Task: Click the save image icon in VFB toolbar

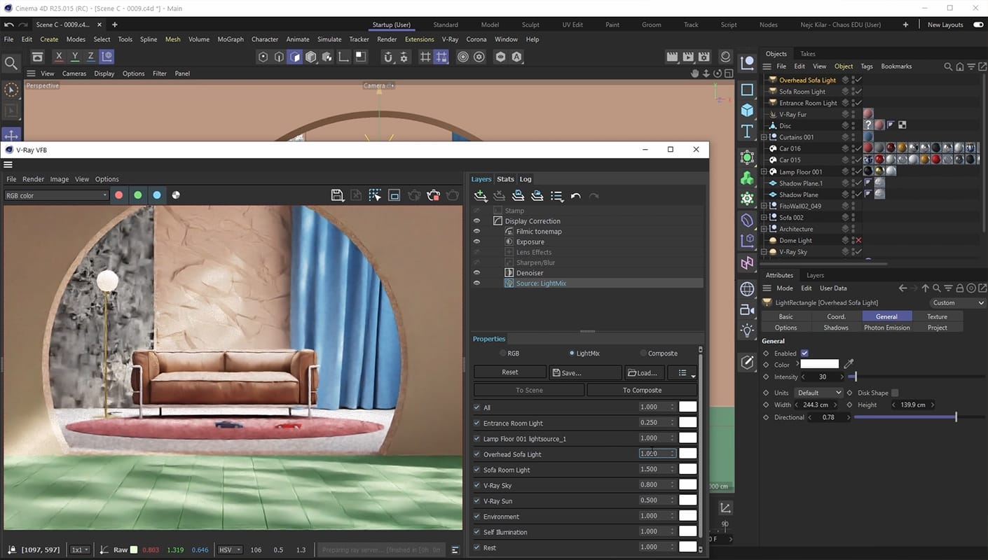Action: tap(337, 195)
